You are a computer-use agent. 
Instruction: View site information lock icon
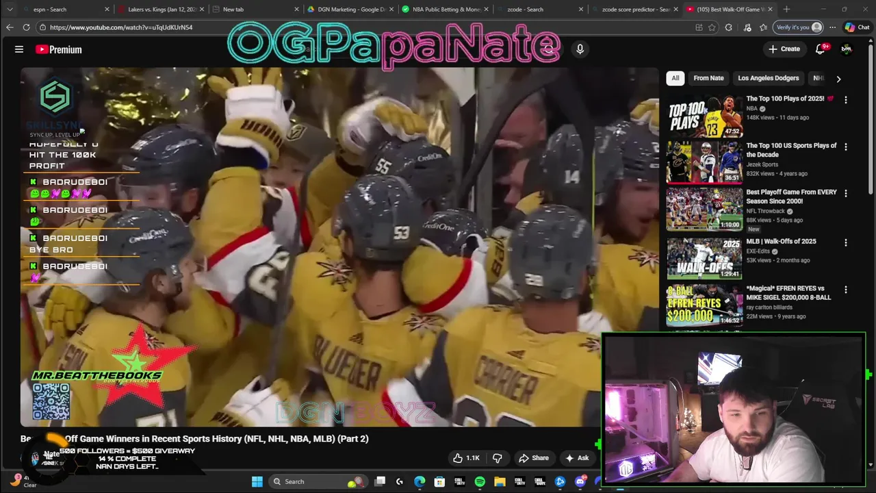[x=42, y=27]
